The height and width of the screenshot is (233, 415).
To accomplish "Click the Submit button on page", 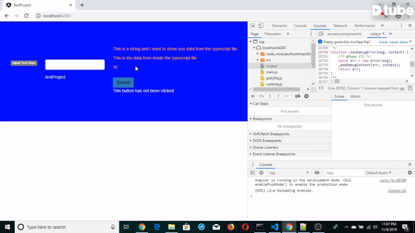I will [x=123, y=82].
